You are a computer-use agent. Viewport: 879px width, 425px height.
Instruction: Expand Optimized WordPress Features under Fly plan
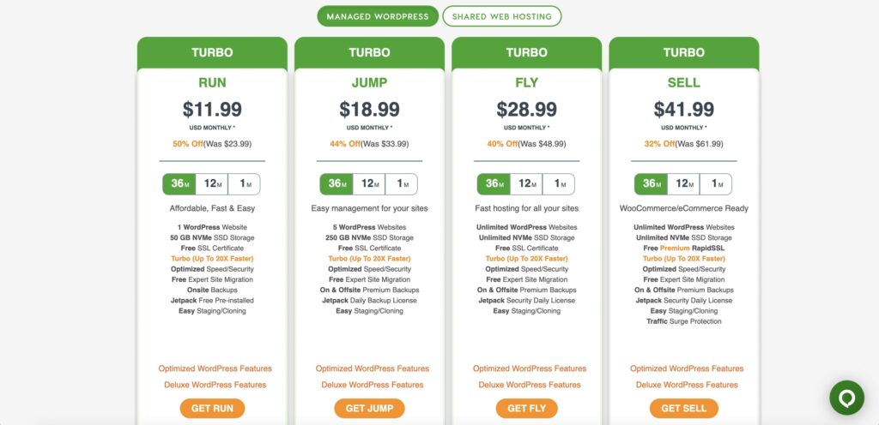pos(529,368)
